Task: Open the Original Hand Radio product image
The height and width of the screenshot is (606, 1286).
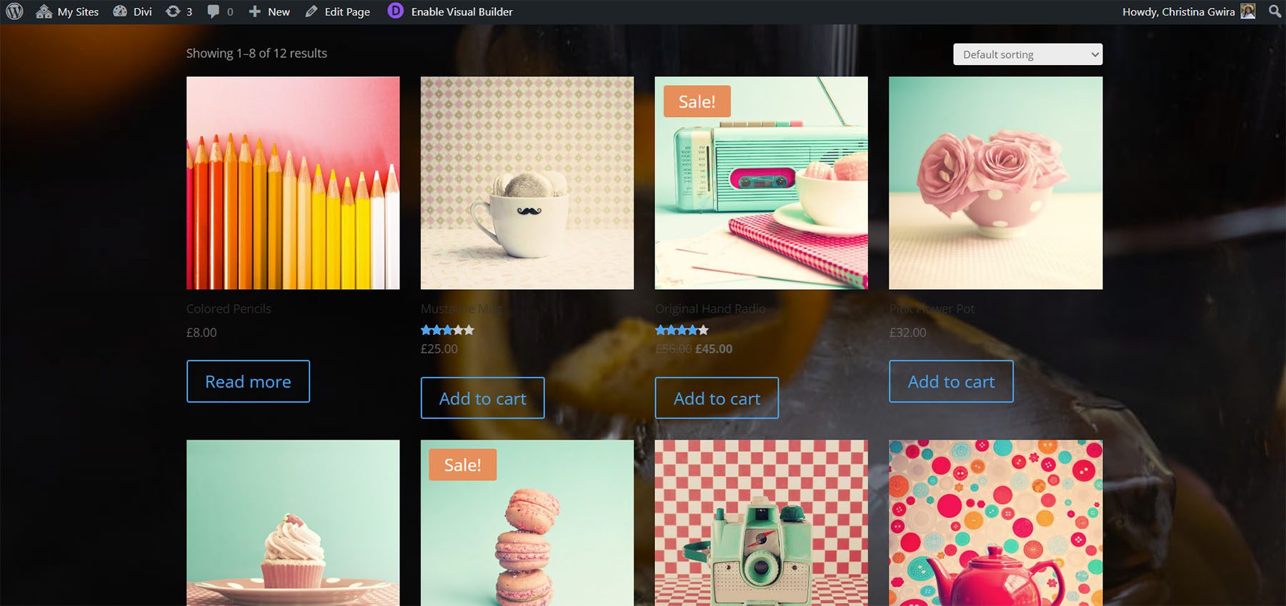Action: click(762, 183)
